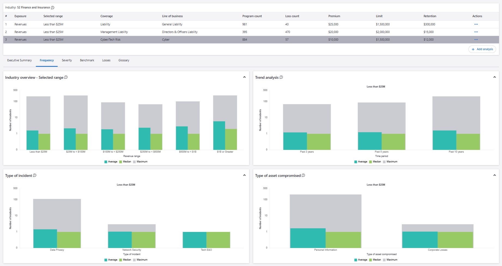Click the Add analysis button
Viewport: 502px width, 266px height.
482,49
